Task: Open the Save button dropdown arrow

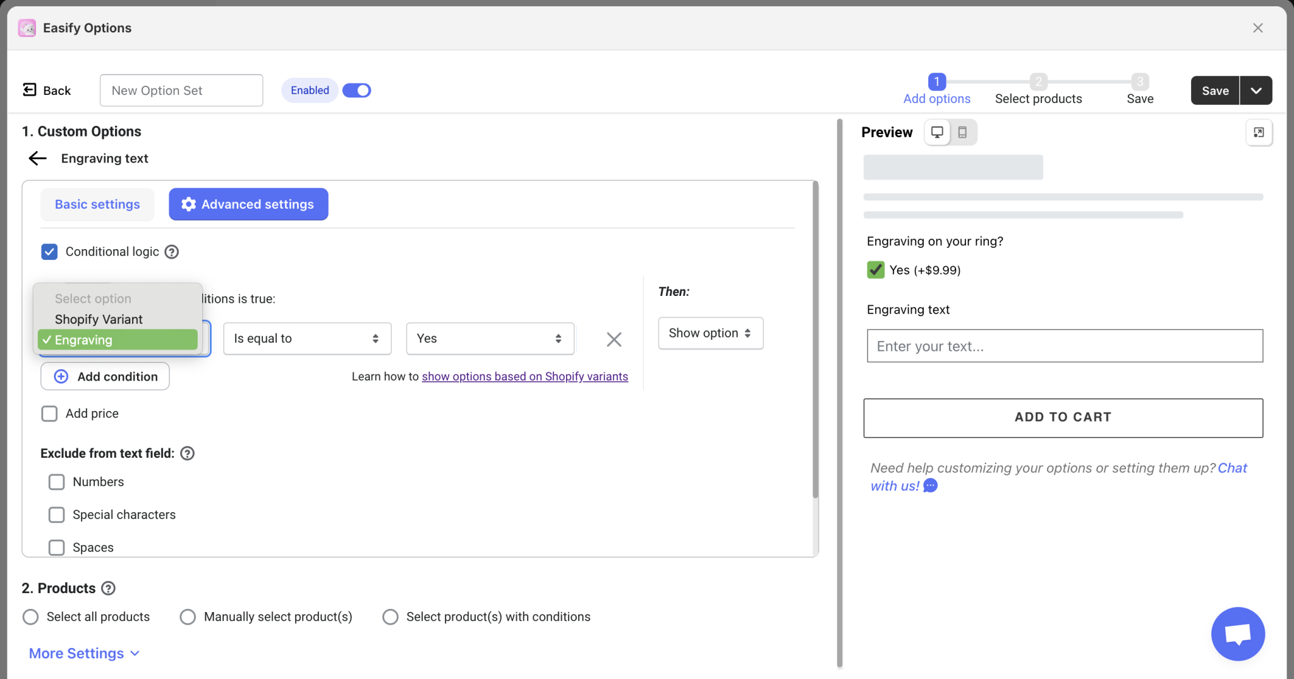Action: click(1256, 90)
